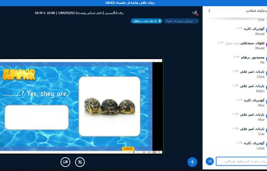Click the Summer logo on the slide
Screen dimensions: 267x171
[19, 74]
